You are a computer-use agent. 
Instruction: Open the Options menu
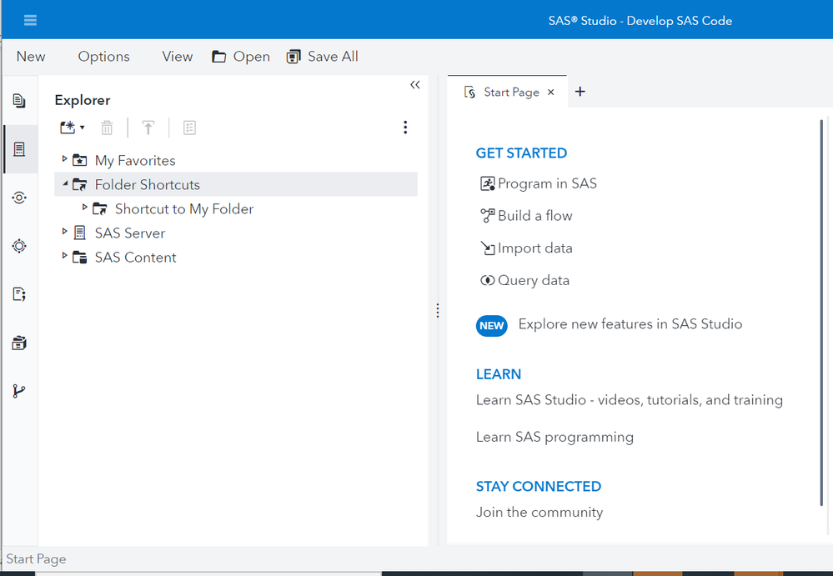click(103, 57)
